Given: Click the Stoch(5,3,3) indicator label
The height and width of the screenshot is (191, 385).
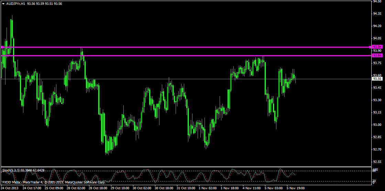Looking at the screenshot, I should tap(12, 170).
